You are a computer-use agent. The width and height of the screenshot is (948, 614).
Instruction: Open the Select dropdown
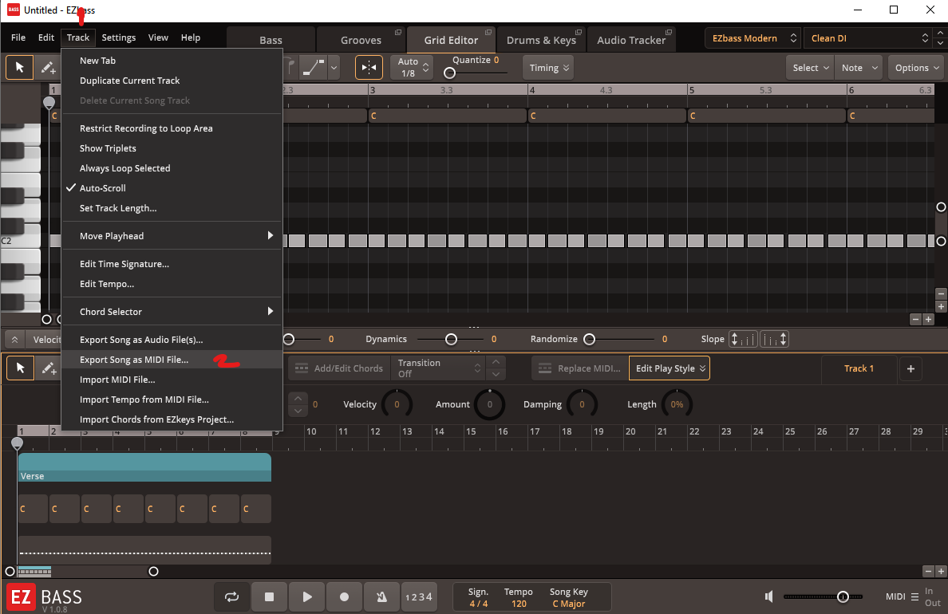coord(810,68)
